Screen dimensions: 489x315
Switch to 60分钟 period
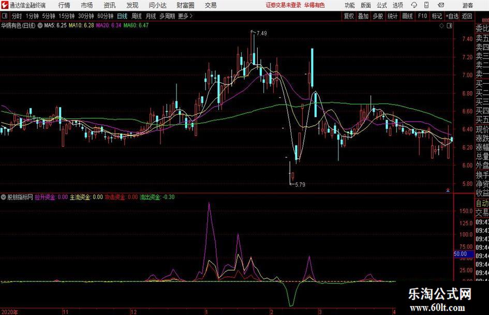pyautogui.click(x=105, y=16)
